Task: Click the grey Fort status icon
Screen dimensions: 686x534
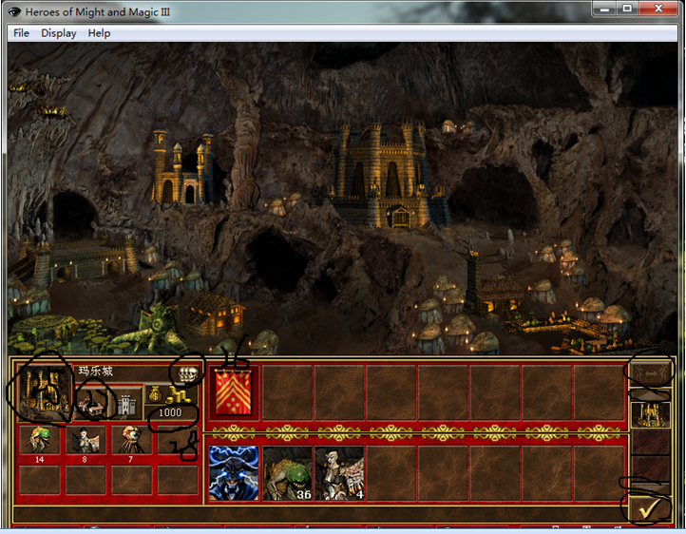Action: [126, 403]
